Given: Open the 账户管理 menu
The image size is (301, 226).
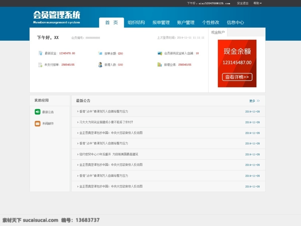Looking at the screenshot, I should pos(186,22).
